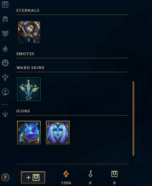Select the ward skins winged icon

5,77
